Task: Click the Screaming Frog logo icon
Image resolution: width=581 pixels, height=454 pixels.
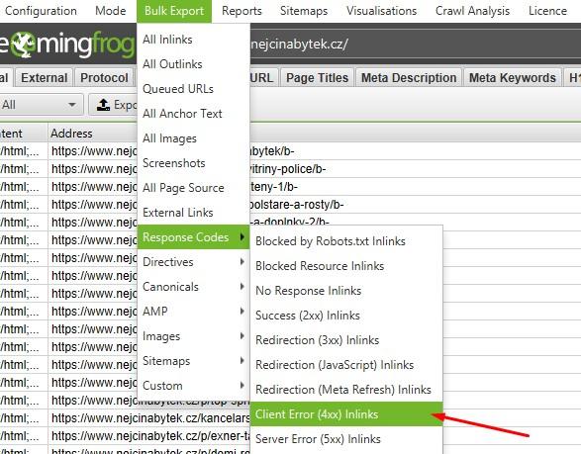Action: pos(22,45)
